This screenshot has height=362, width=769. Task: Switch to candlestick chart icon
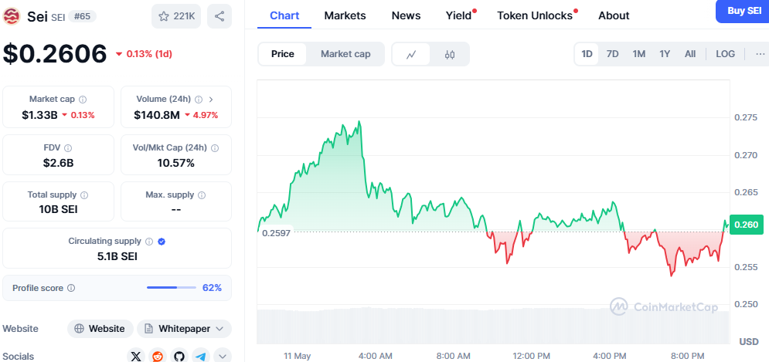[x=450, y=54]
